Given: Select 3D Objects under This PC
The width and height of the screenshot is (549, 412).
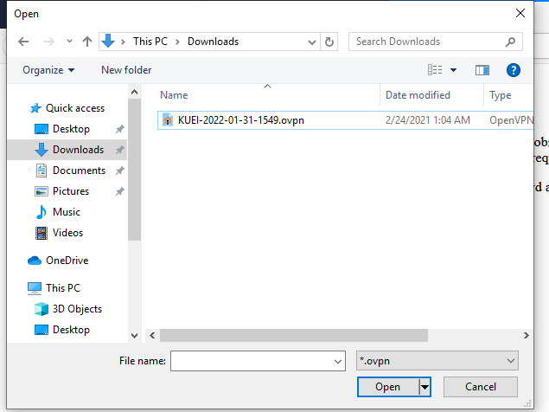Looking at the screenshot, I should point(79,309).
